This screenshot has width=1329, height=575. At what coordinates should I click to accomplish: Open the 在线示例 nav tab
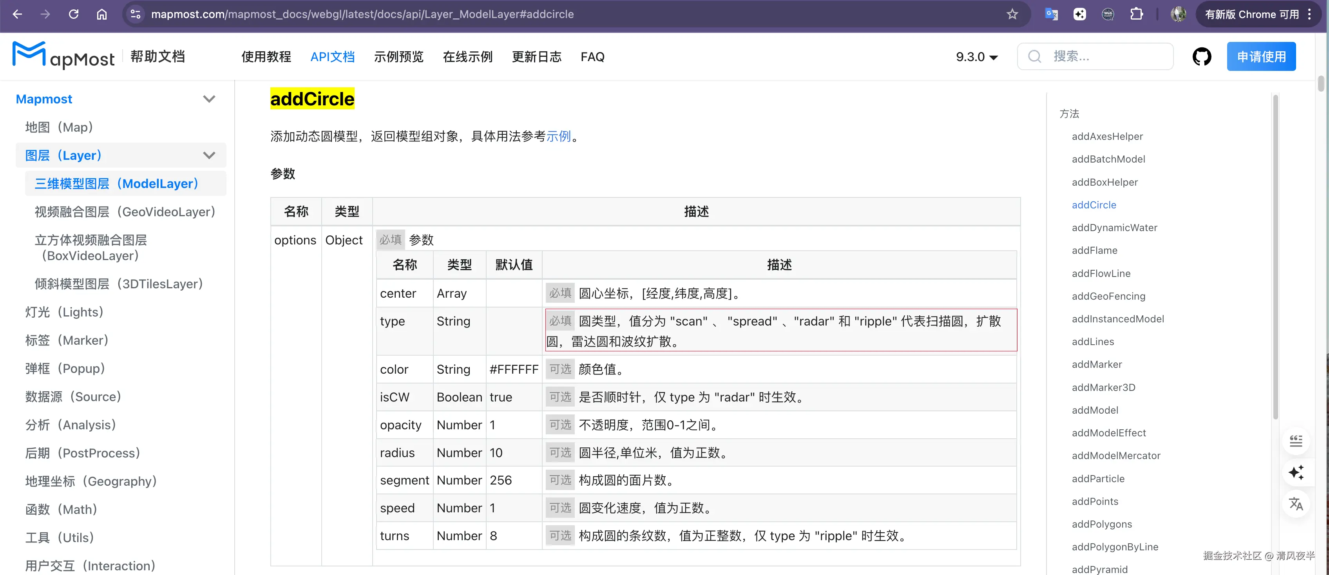pyautogui.click(x=467, y=57)
